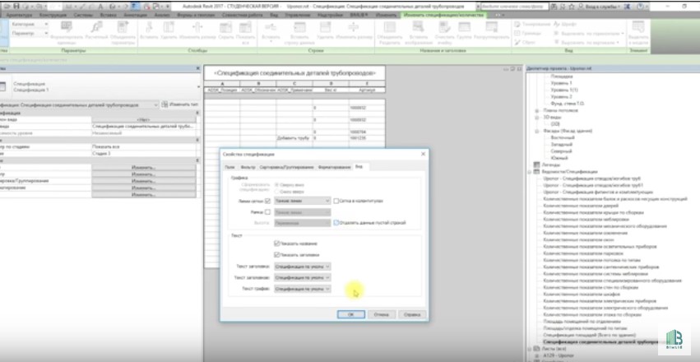Click the Group headers ribbon icon

(x=464, y=28)
